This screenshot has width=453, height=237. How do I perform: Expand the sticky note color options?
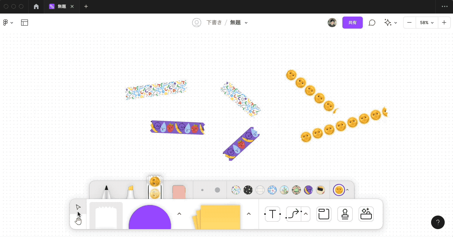pyautogui.click(x=249, y=214)
